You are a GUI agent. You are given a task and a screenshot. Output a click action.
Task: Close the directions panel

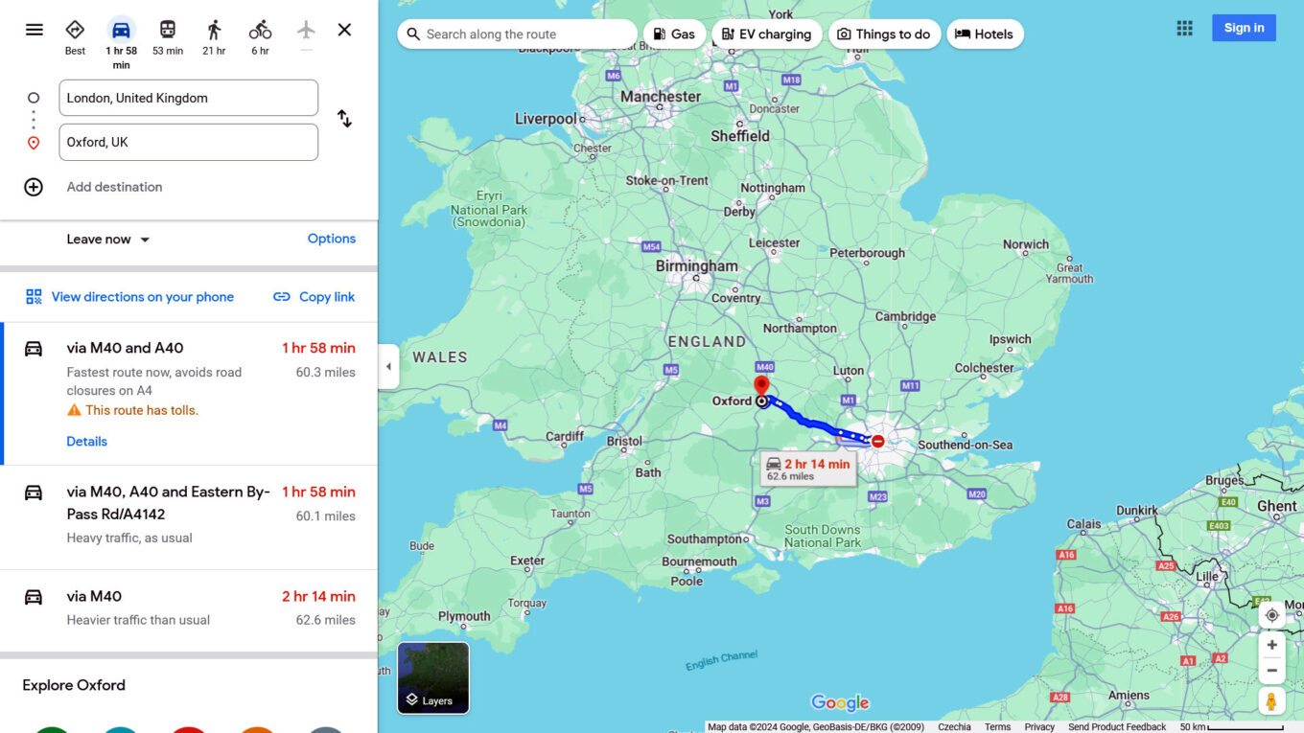coord(344,30)
